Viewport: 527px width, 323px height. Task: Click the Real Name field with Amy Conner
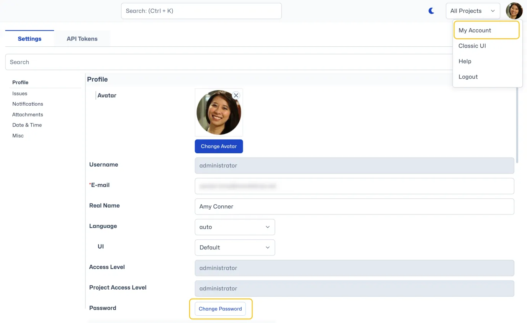[354, 207]
